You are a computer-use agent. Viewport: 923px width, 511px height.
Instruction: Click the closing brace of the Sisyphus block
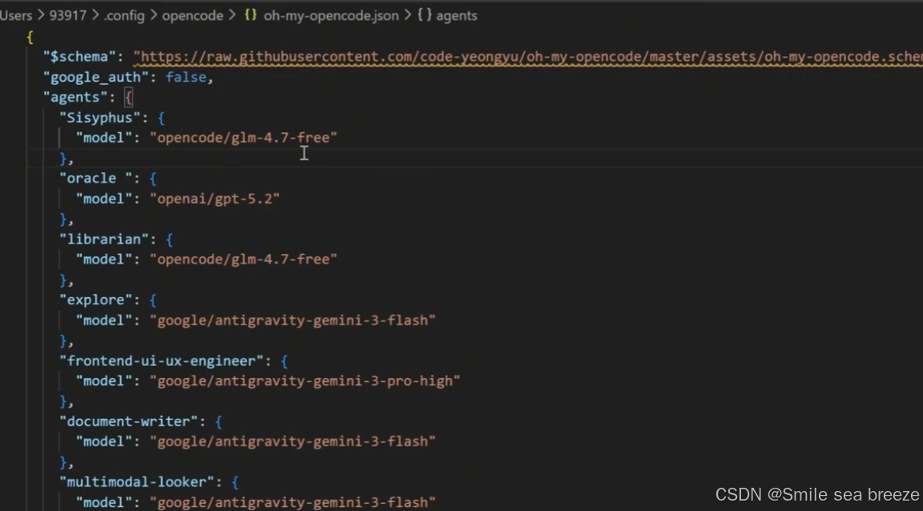(x=63, y=159)
